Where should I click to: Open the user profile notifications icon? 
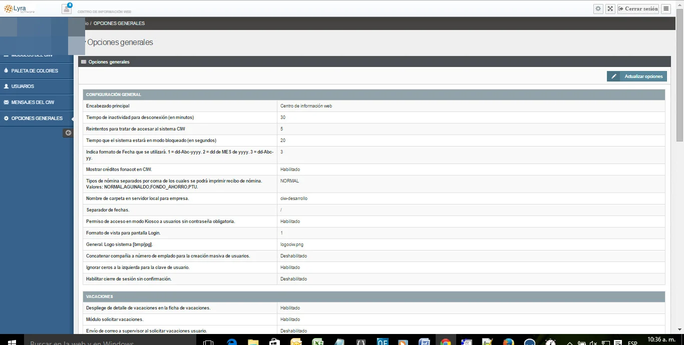[x=67, y=8]
